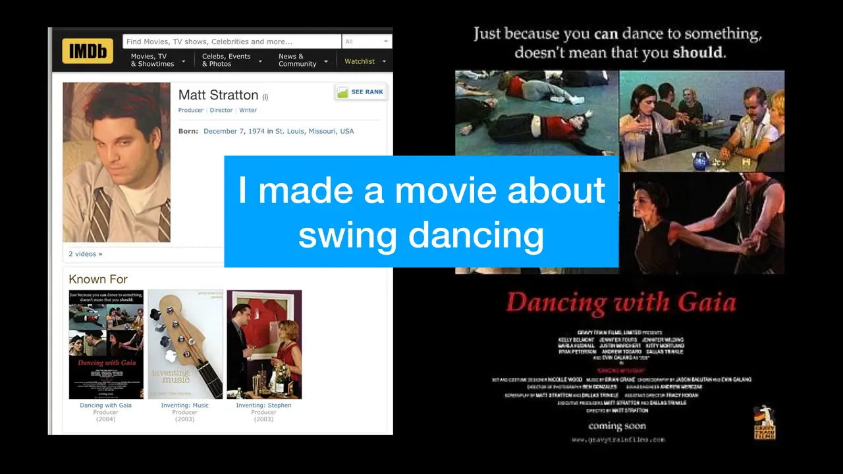Click the I made a movie about swing dancing banner
Image resolution: width=843 pixels, height=474 pixels.
click(421, 212)
